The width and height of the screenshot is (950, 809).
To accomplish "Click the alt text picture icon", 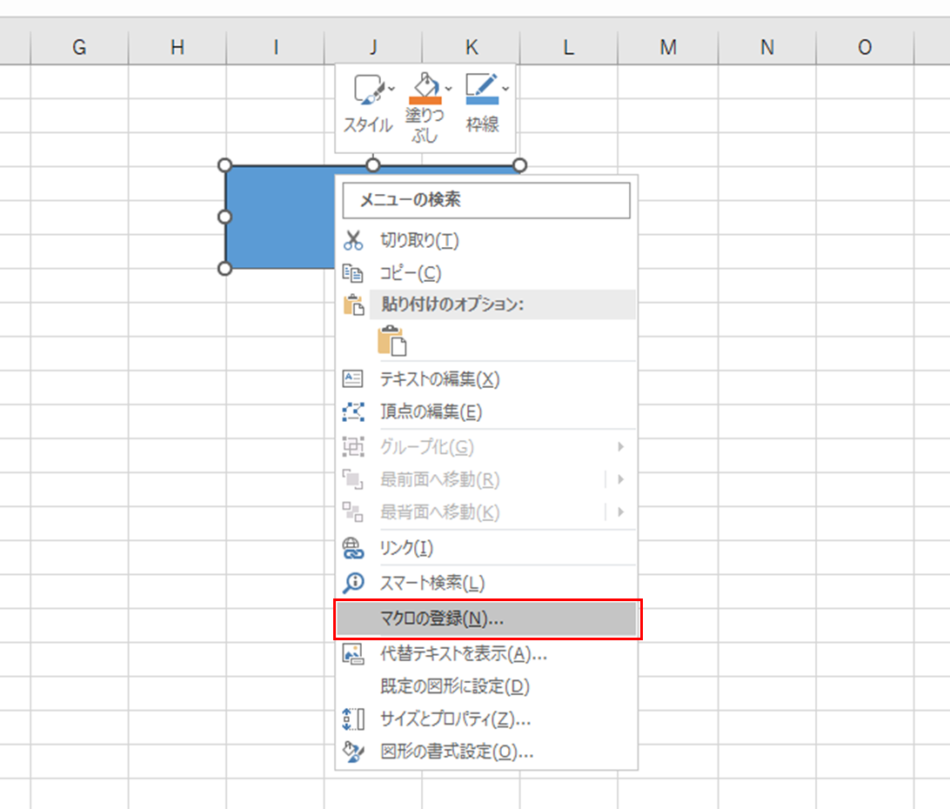I will (x=353, y=654).
